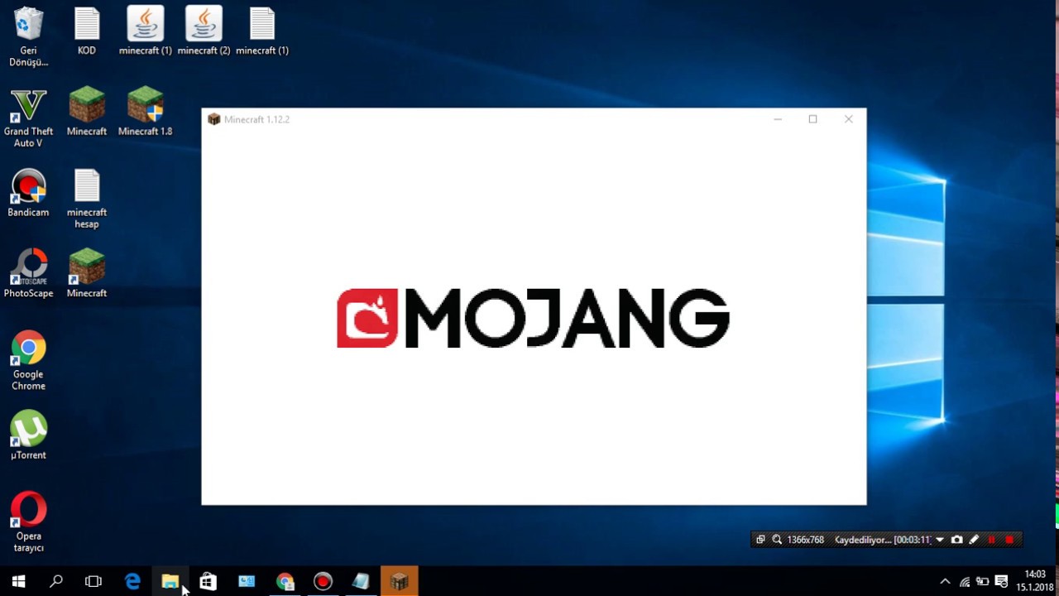Click the Bandicam magnifier find-window icon
Screen dimensions: 1059x596
tap(777, 540)
